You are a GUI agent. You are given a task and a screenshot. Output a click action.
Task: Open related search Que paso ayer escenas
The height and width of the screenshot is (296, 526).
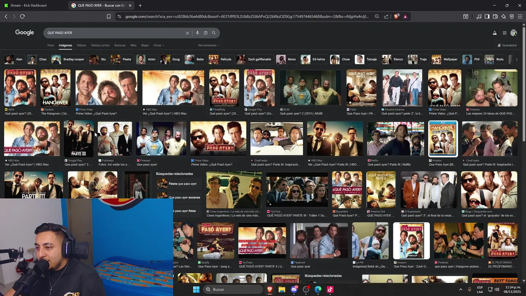pos(179,197)
